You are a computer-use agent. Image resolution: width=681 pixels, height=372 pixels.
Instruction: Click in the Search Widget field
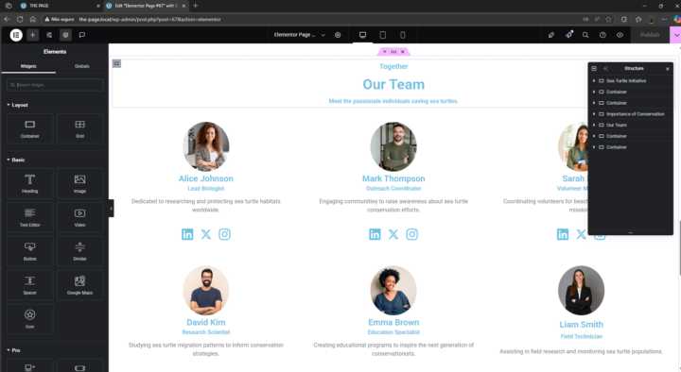55,85
